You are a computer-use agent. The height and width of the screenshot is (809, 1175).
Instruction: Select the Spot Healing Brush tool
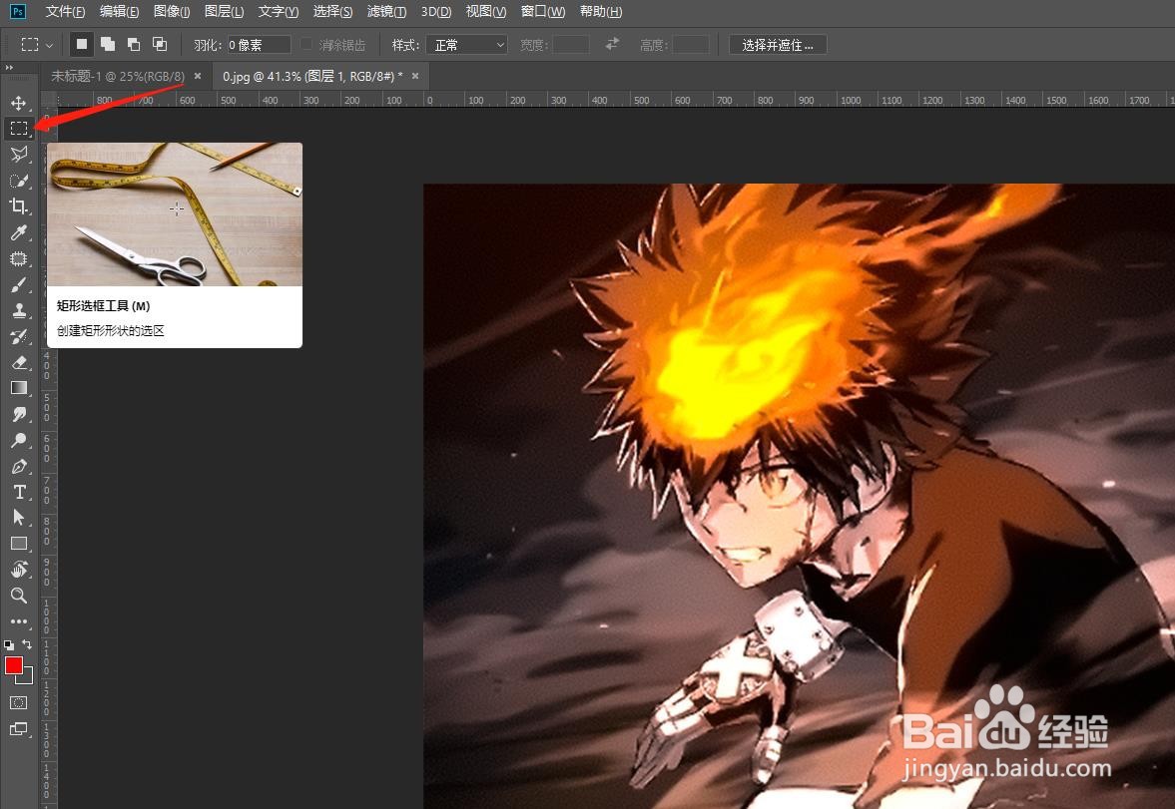[19, 258]
